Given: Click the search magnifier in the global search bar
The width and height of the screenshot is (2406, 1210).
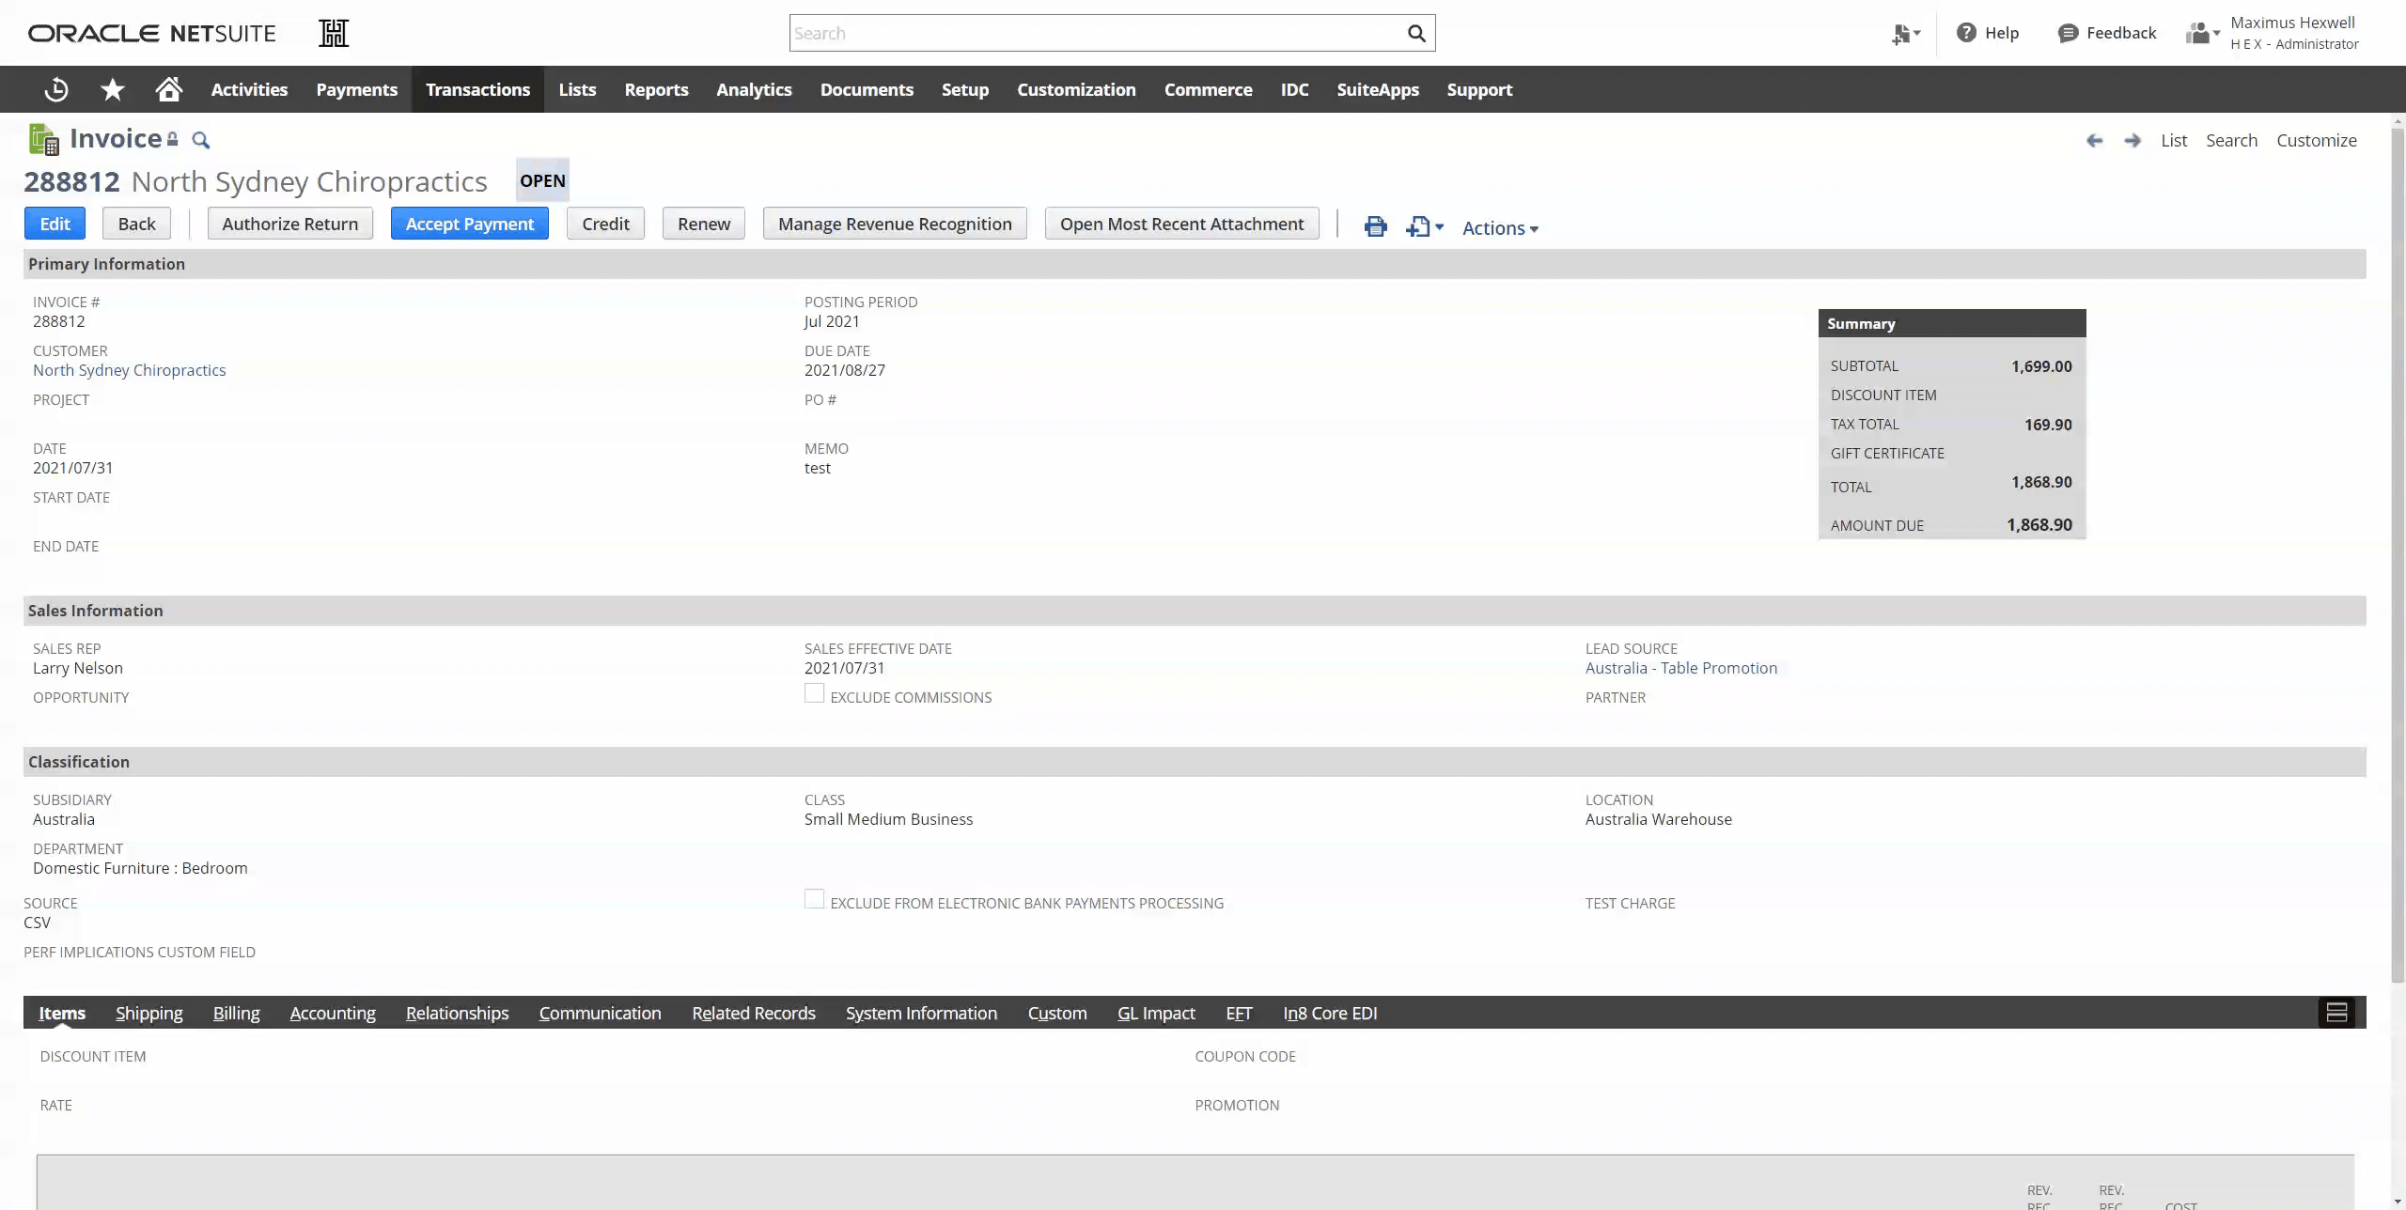Looking at the screenshot, I should pos(1416,34).
